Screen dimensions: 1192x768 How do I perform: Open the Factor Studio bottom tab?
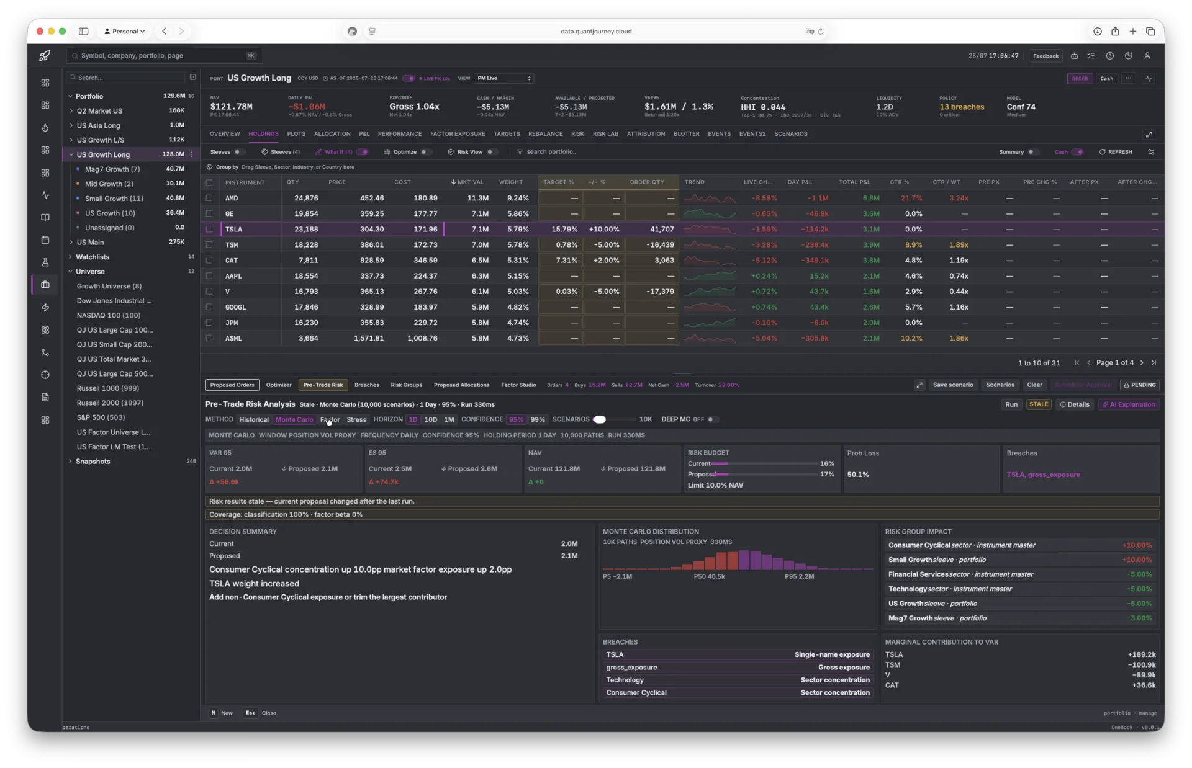pos(518,385)
